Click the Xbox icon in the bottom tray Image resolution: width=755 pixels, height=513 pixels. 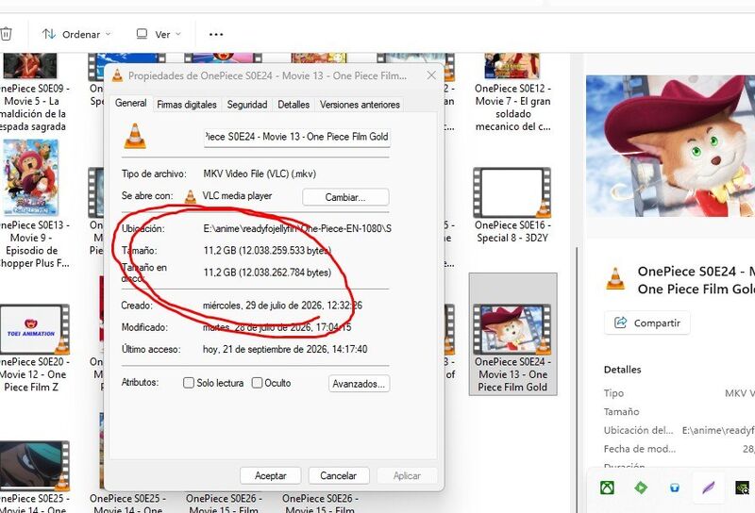click(x=607, y=488)
